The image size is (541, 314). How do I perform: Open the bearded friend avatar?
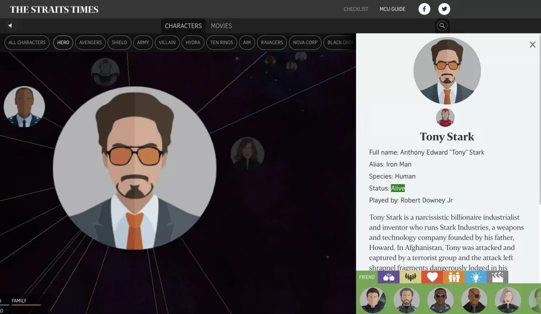[x=407, y=300]
